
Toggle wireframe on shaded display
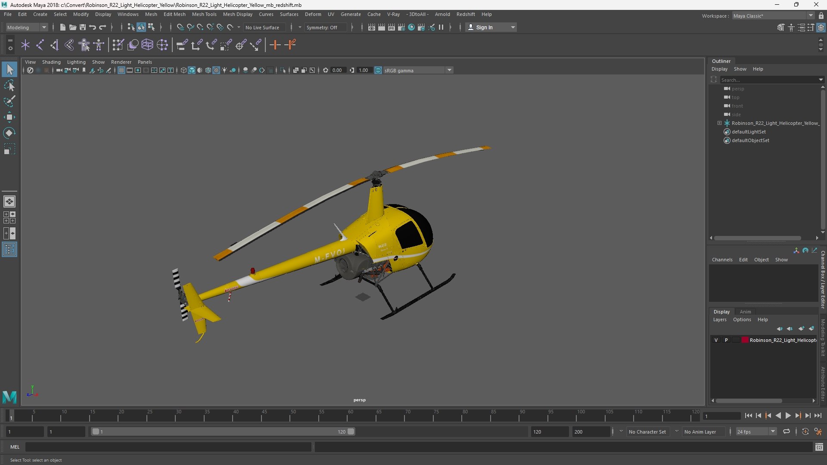(x=208, y=70)
